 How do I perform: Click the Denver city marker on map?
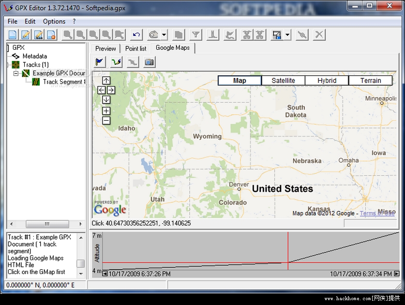(239, 189)
